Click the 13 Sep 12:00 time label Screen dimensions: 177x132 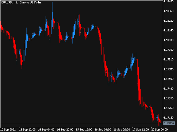[x=27, y=130]
